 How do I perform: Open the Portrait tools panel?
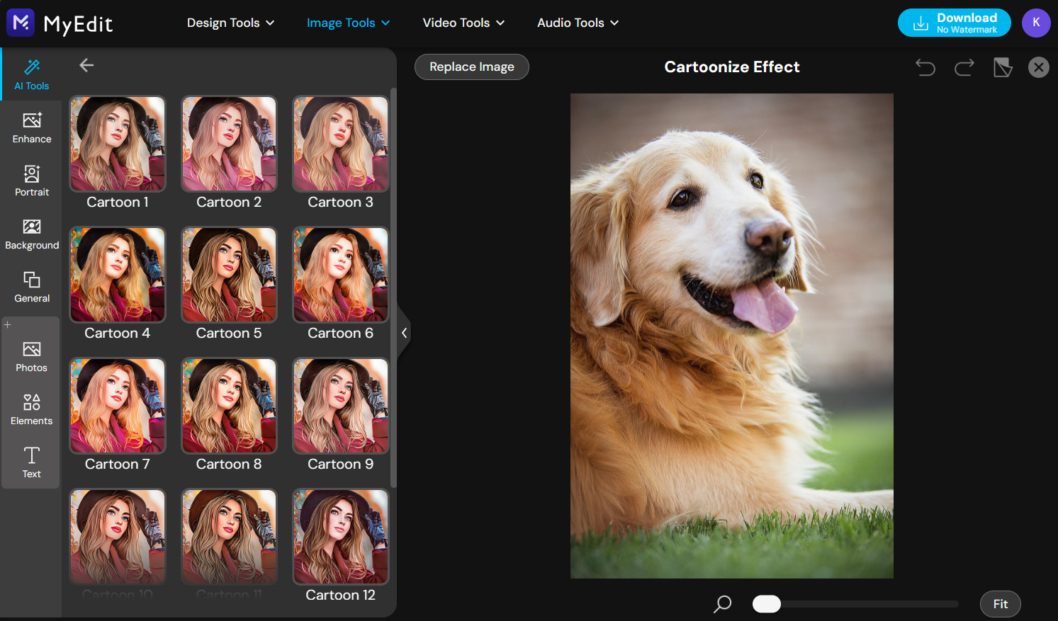click(x=31, y=181)
